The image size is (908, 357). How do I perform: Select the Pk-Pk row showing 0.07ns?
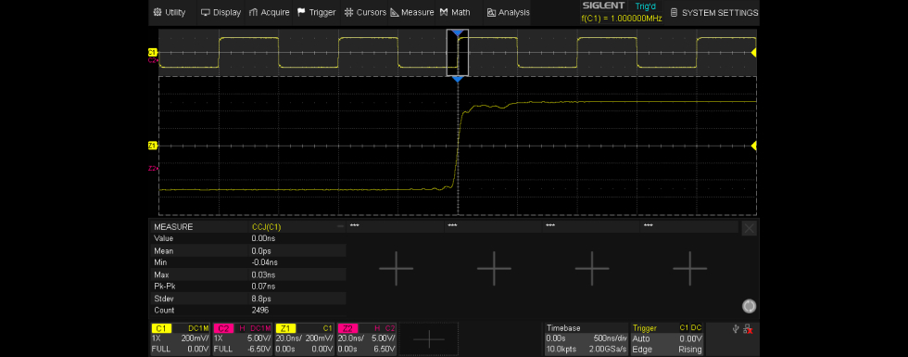(248, 287)
